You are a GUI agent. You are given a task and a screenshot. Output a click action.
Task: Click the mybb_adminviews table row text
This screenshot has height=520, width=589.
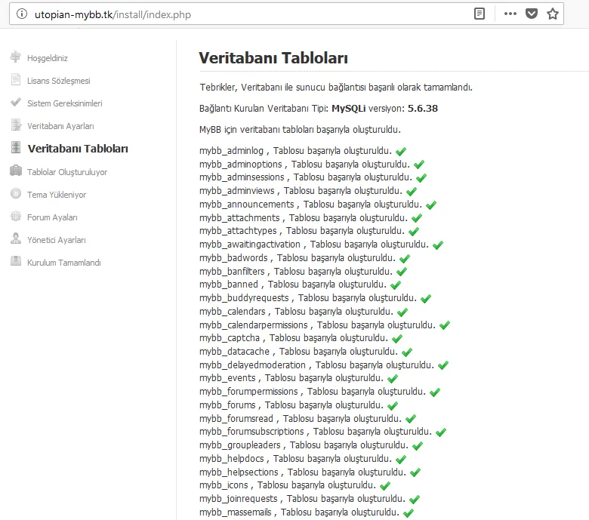(x=301, y=191)
